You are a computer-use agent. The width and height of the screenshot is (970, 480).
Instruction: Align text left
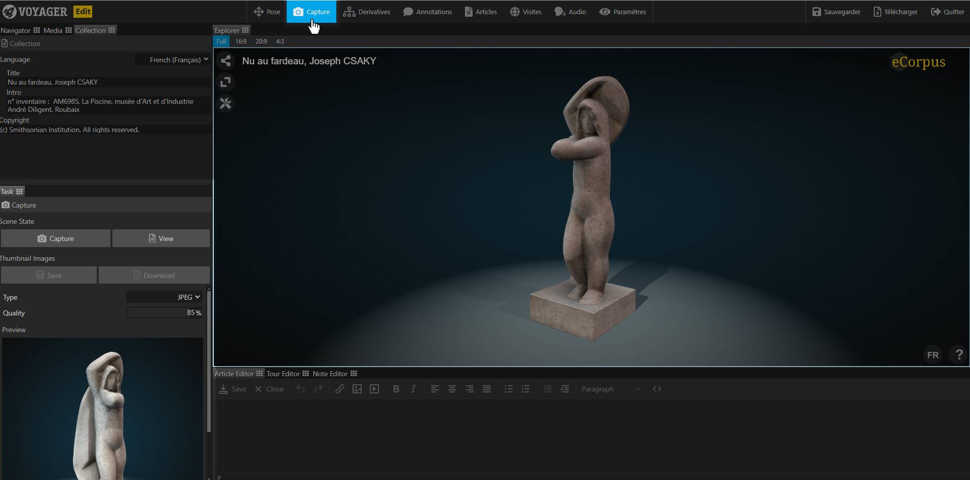click(x=435, y=389)
